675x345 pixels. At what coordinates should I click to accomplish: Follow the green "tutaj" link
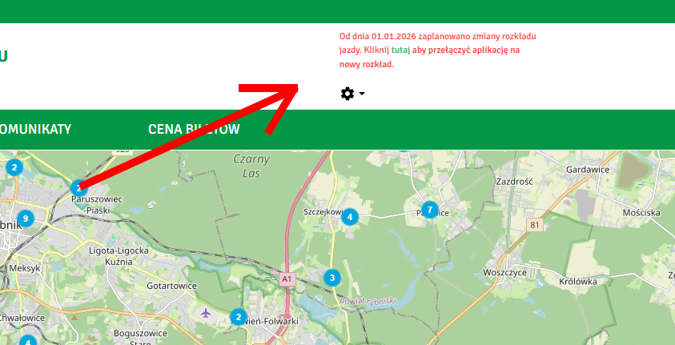point(400,50)
